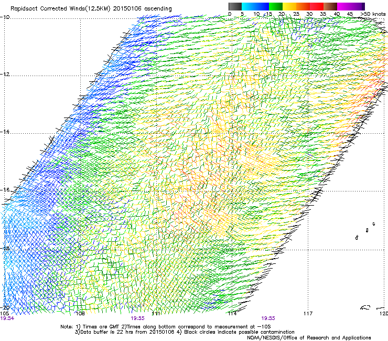Click the "117" longitude axis label
Viewport: 388px width, 341px height.
(x=308, y=314)
